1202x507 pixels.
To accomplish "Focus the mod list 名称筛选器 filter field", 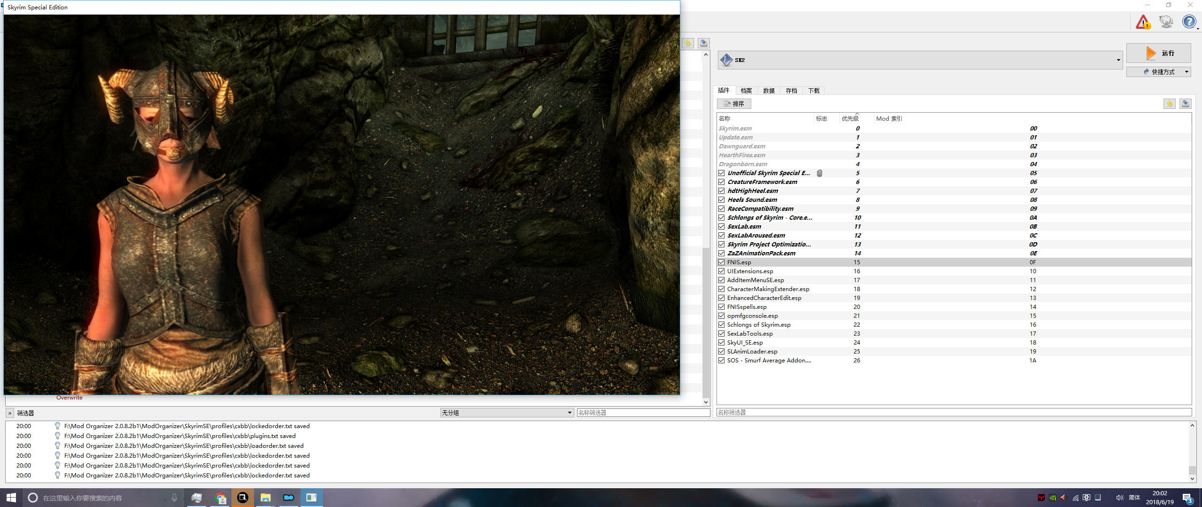I will (643, 413).
